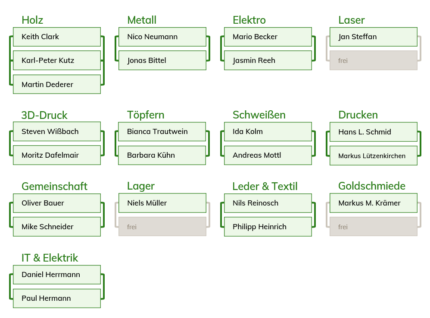Open the IT & Elektrik heading
This screenshot has height=318, width=430.
(50, 258)
